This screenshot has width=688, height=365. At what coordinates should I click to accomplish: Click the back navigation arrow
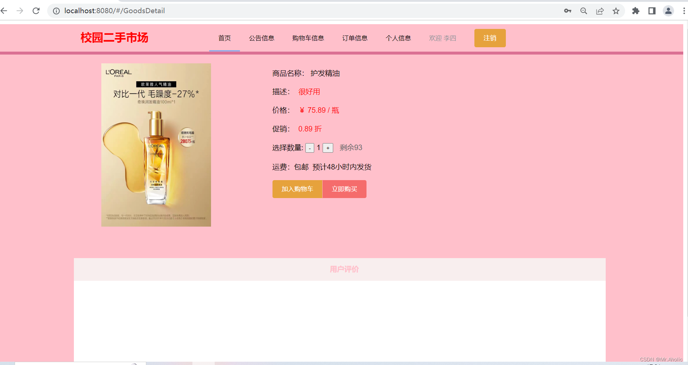click(4, 11)
